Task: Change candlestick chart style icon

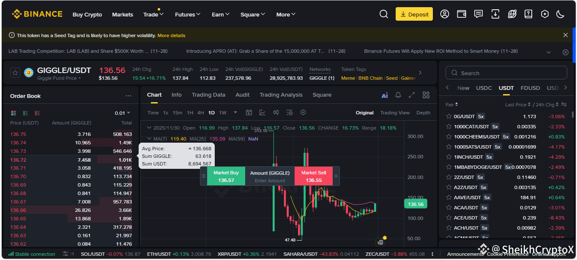Action: pos(276,112)
